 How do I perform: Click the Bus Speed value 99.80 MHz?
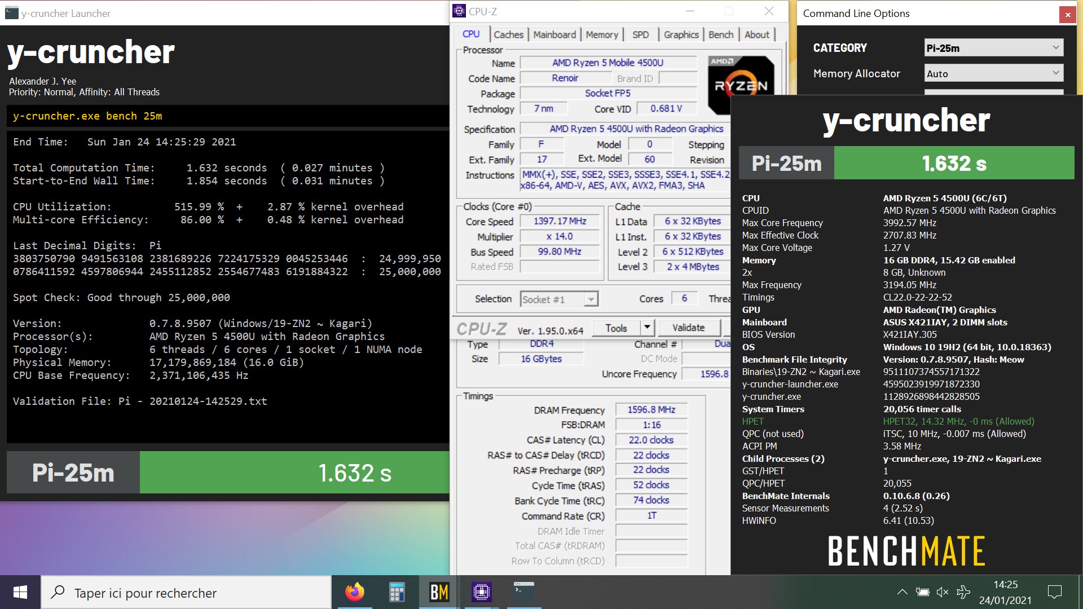click(560, 252)
